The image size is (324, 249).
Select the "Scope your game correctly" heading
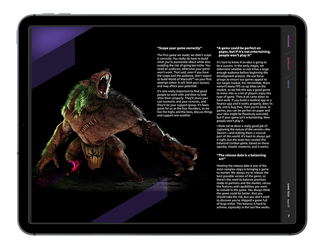click(180, 48)
